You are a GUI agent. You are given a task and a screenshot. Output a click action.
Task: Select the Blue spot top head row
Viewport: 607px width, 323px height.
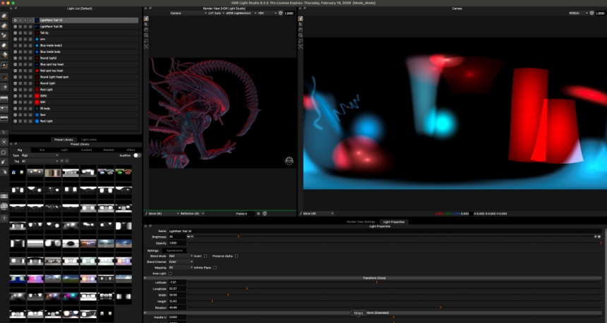pos(76,64)
